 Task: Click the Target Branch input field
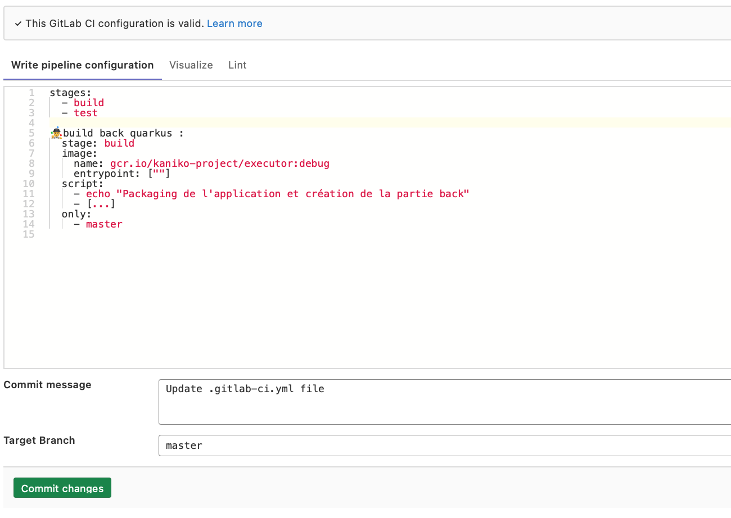point(444,446)
